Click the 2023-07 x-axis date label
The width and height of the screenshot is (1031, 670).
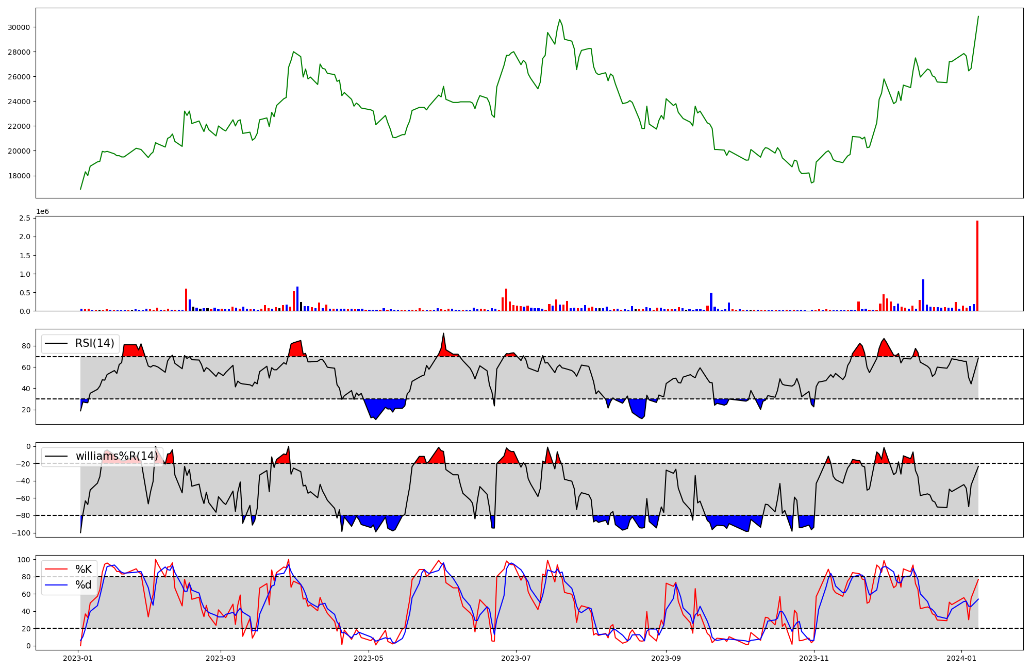[x=516, y=658]
